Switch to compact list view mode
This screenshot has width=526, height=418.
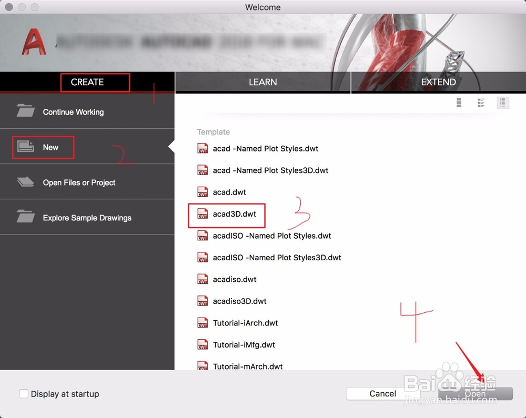459,103
